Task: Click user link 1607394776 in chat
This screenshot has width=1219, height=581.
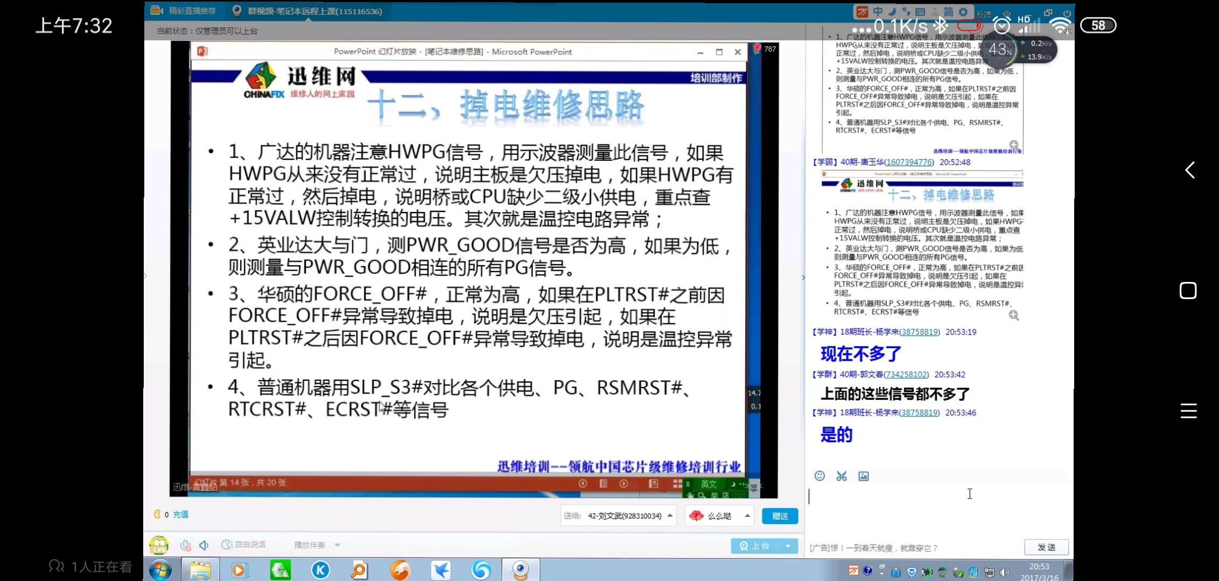Action: click(x=909, y=162)
